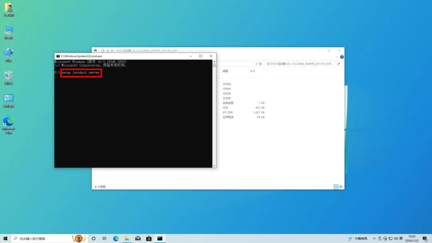Switch to large icons view in Explorer
This screenshot has width=432, height=243.
[x=341, y=186]
